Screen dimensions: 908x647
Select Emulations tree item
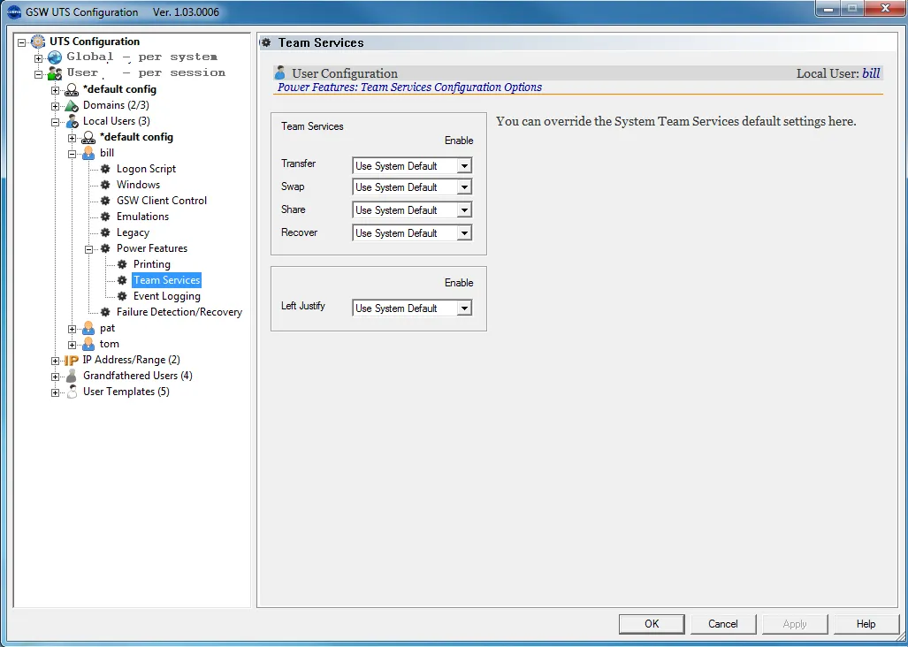[x=142, y=217]
